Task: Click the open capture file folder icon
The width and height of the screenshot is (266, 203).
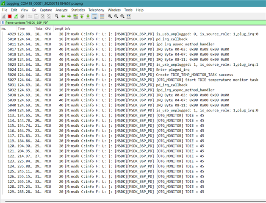Action: (x=30, y=16)
